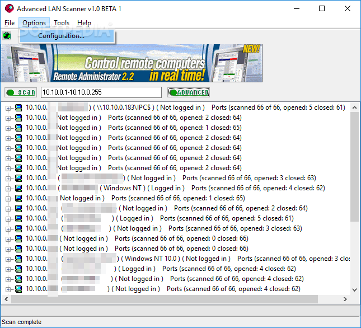
Task: Click the computer icon of the Windows NT Logged in row
Action: [18, 188]
